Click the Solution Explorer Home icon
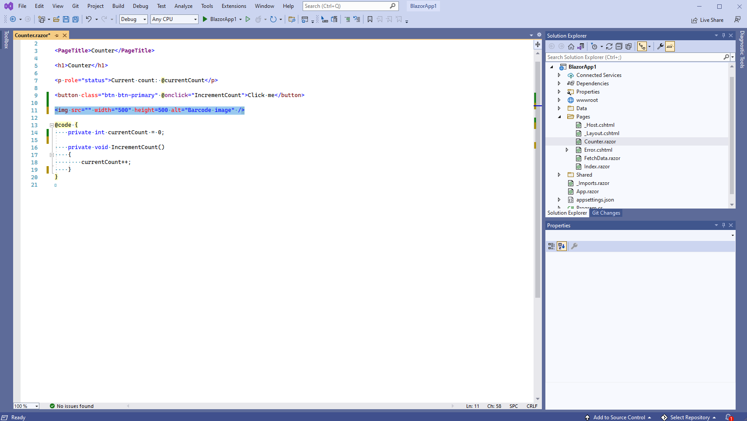 [571, 46]
